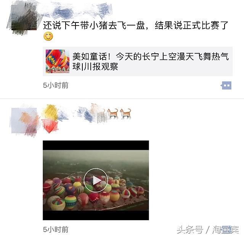Open the second poster's pastel avatar

pos(24,120)
